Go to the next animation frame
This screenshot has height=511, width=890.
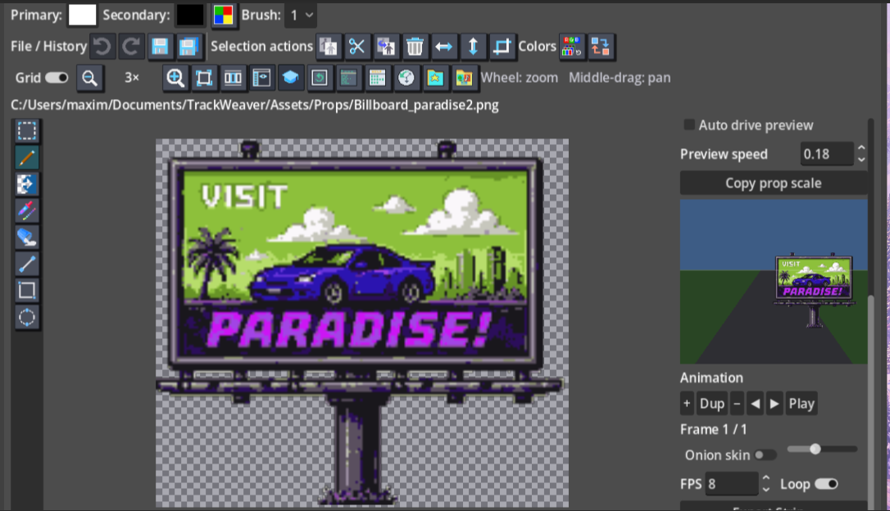coord(774,403)
